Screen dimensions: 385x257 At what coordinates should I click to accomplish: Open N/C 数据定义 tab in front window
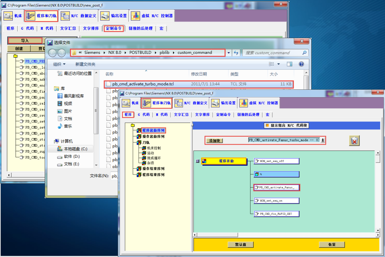pyautogui.click(x=192, y=103)
